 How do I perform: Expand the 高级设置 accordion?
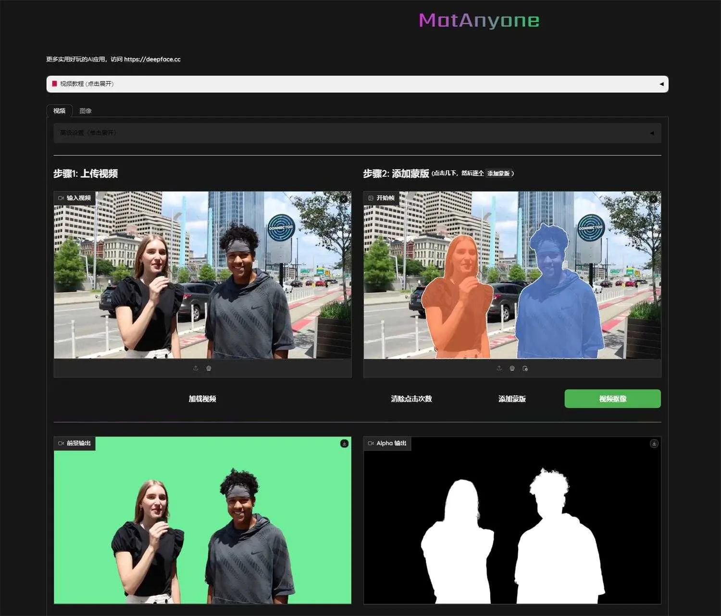point(357,133)
